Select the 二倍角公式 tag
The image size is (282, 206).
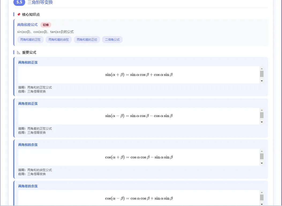(112, 40)
